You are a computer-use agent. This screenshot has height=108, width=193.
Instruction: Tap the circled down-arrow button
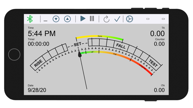click(56, 19)
